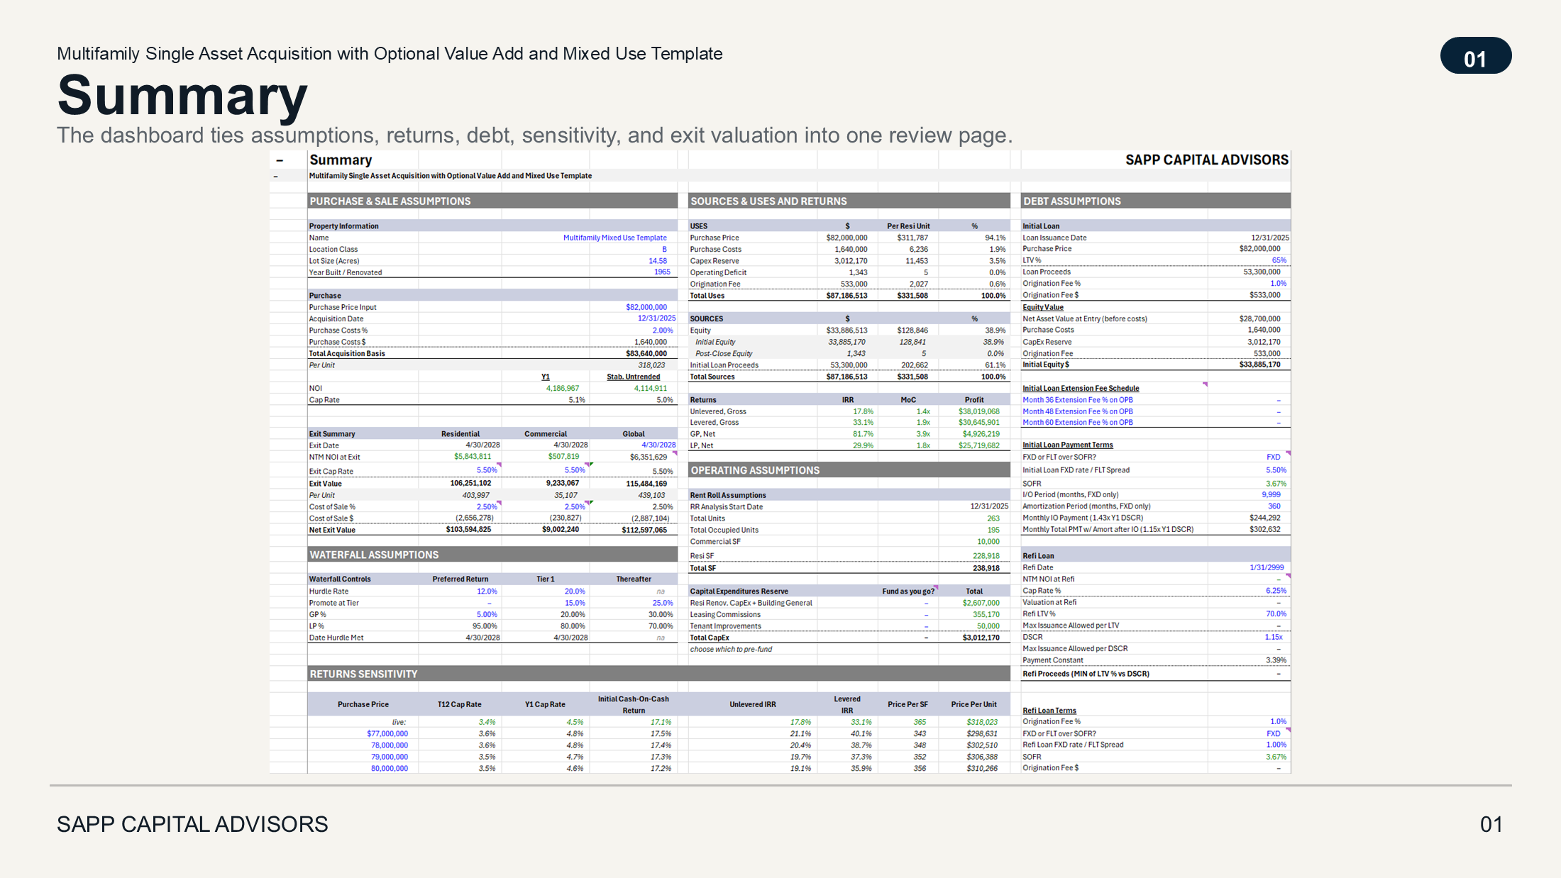
Task: Click the DSCR value 1.15x
Action: click(x=1274, y=637)
